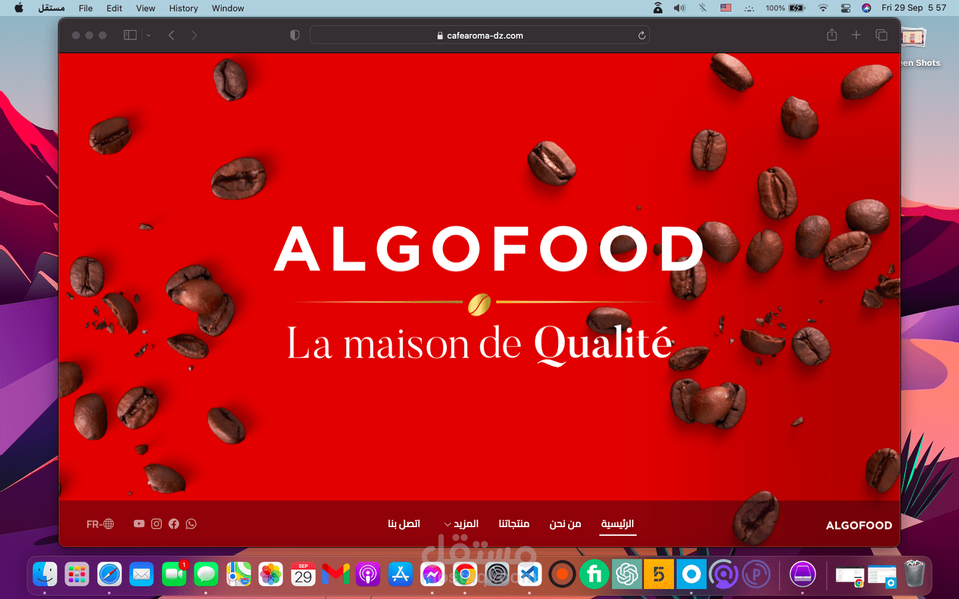Launch Google Chrome from the Dock

pyautogui.click(x=465, y=574)
